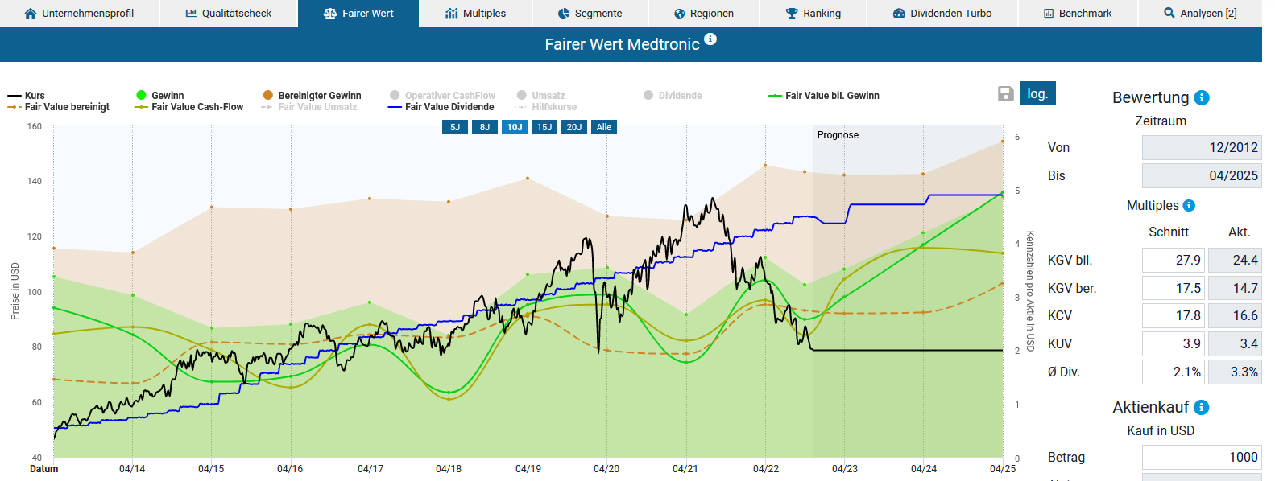
Task: Open the Multiples info icon
Action: (x=1189, y=206)
